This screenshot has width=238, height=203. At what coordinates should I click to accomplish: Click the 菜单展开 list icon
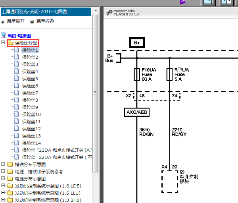[x=3, y=21]
